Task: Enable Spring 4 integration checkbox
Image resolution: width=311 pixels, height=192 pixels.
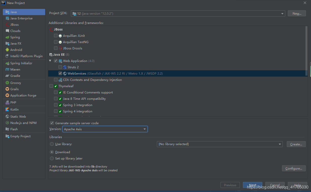Action: coord(56,111)
